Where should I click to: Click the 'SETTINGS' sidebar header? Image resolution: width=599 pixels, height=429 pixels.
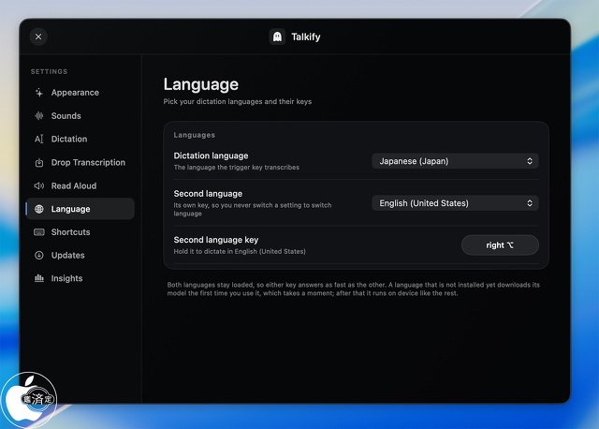click(49, 71)
